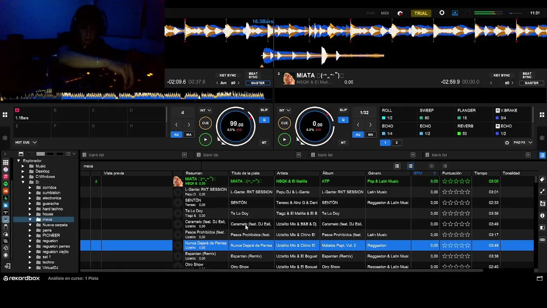Enable manual loop MA on deck 2
This screenshot has width=547, height=308.
coord(371,135)
